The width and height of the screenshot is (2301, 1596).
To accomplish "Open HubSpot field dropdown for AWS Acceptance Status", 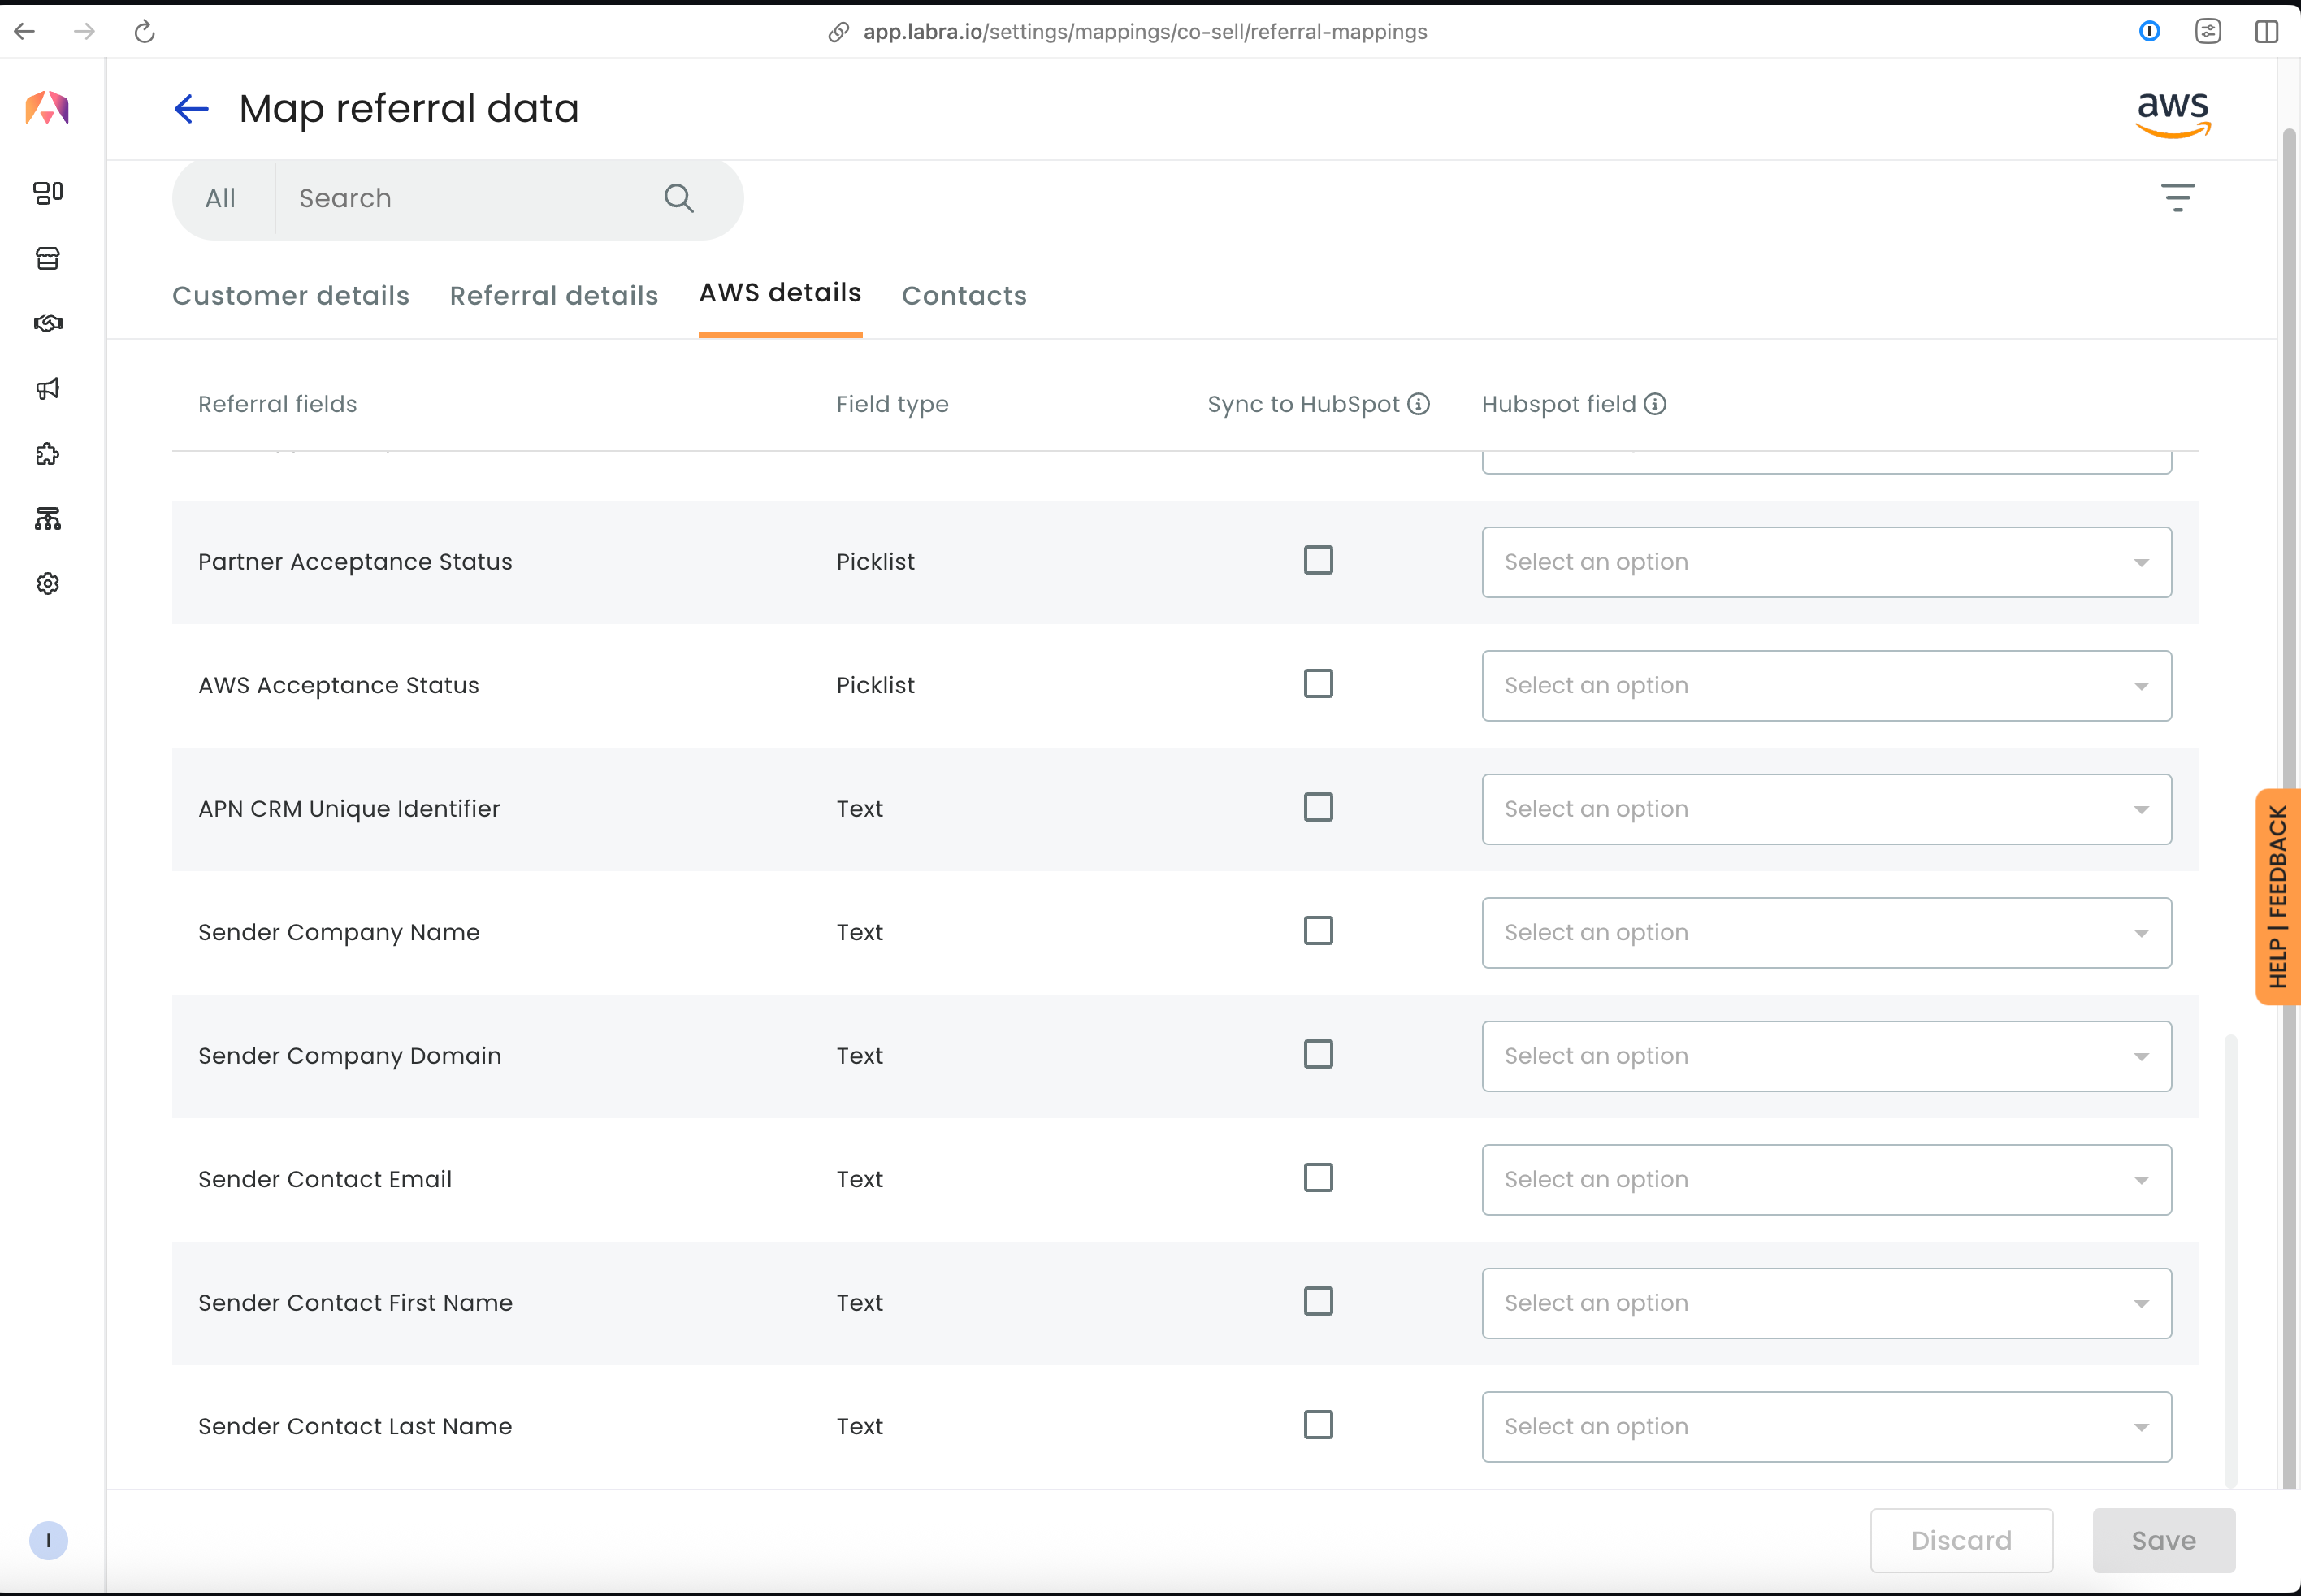I will pos(1825,686).
